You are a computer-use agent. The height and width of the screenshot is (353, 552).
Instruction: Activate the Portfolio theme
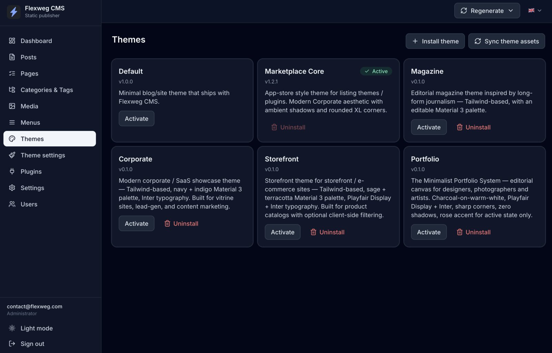429,232
